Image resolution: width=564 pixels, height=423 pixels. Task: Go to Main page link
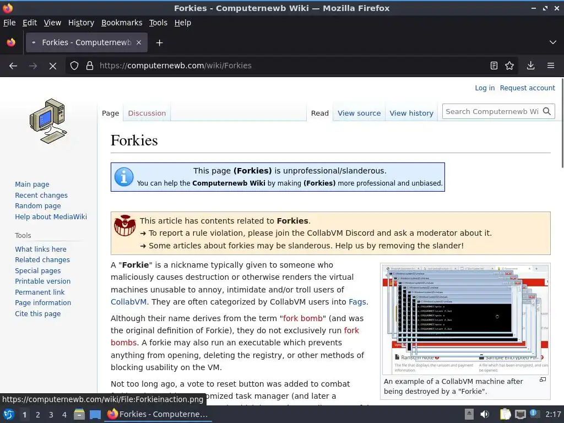(32, 184)
